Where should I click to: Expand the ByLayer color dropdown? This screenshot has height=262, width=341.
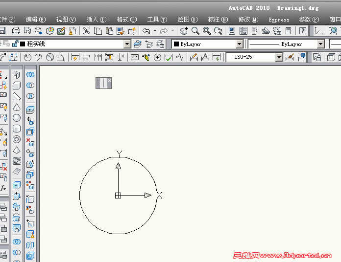pyautogui.click(x=240, y=44)
